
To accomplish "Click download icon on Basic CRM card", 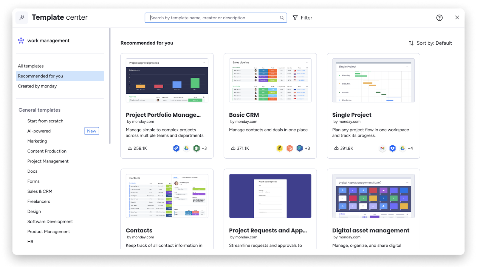I will (x=233, y=148).
